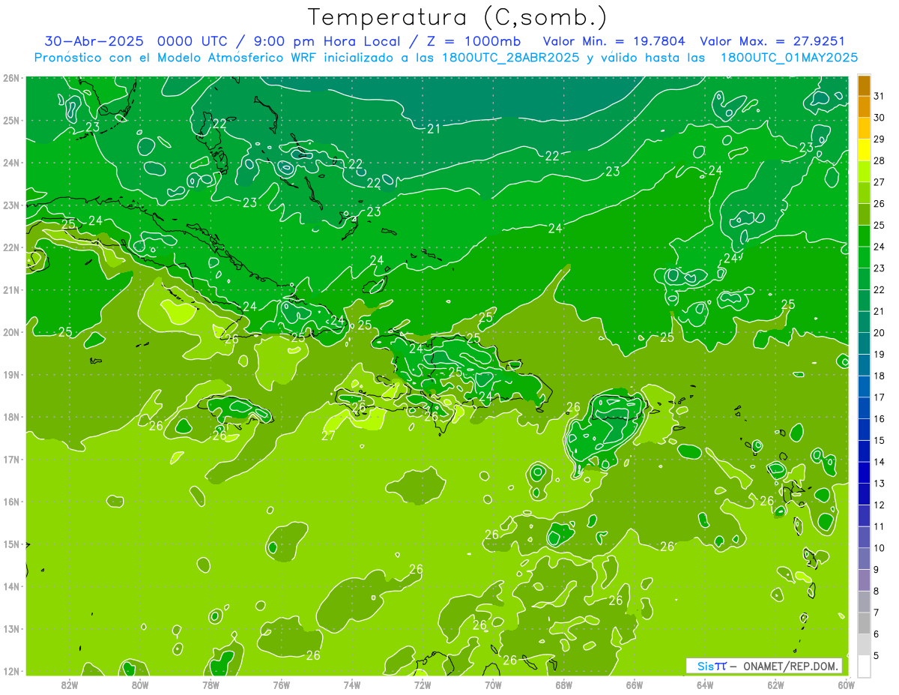Click the latitude axis label 18N
Image resolution: width=899 pixels, height=695 pixels.
(x=10, y=417)
